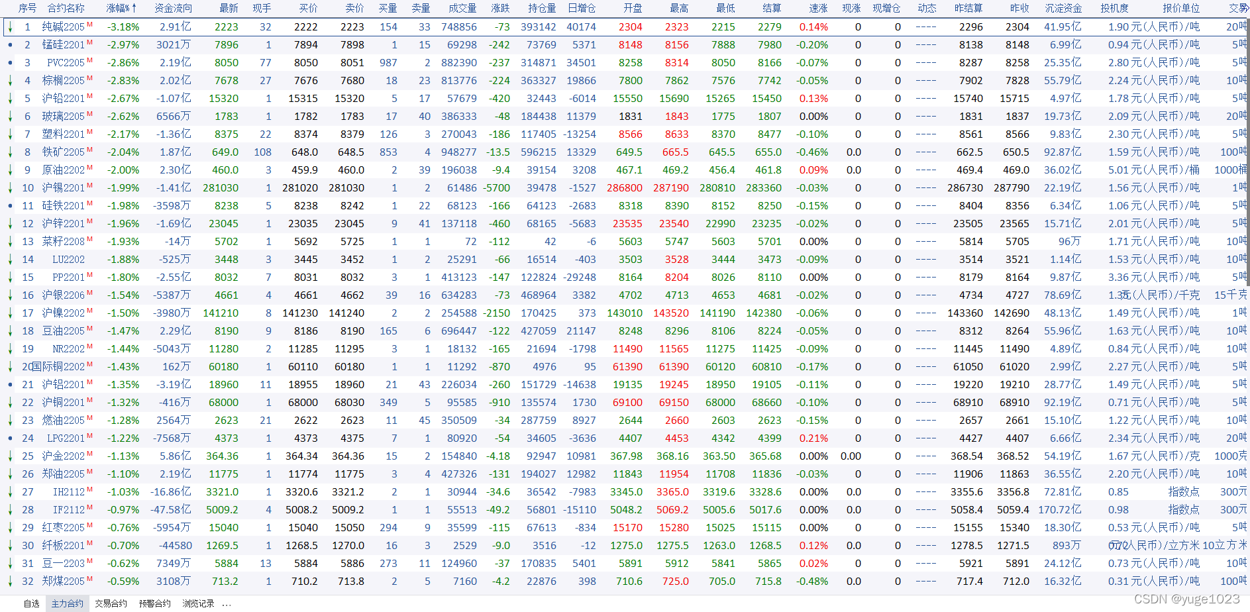This screenshot has width=1250, height=612.
Task: Sort by the 持仓量 column header
Action: [542, 8]
